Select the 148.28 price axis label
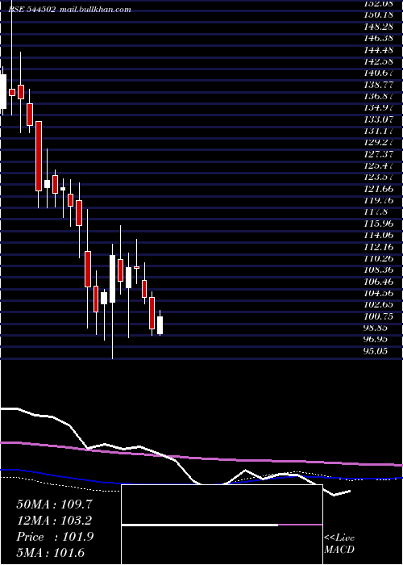The height and width of the screenshot is (565, 403). tap(377, 27)
